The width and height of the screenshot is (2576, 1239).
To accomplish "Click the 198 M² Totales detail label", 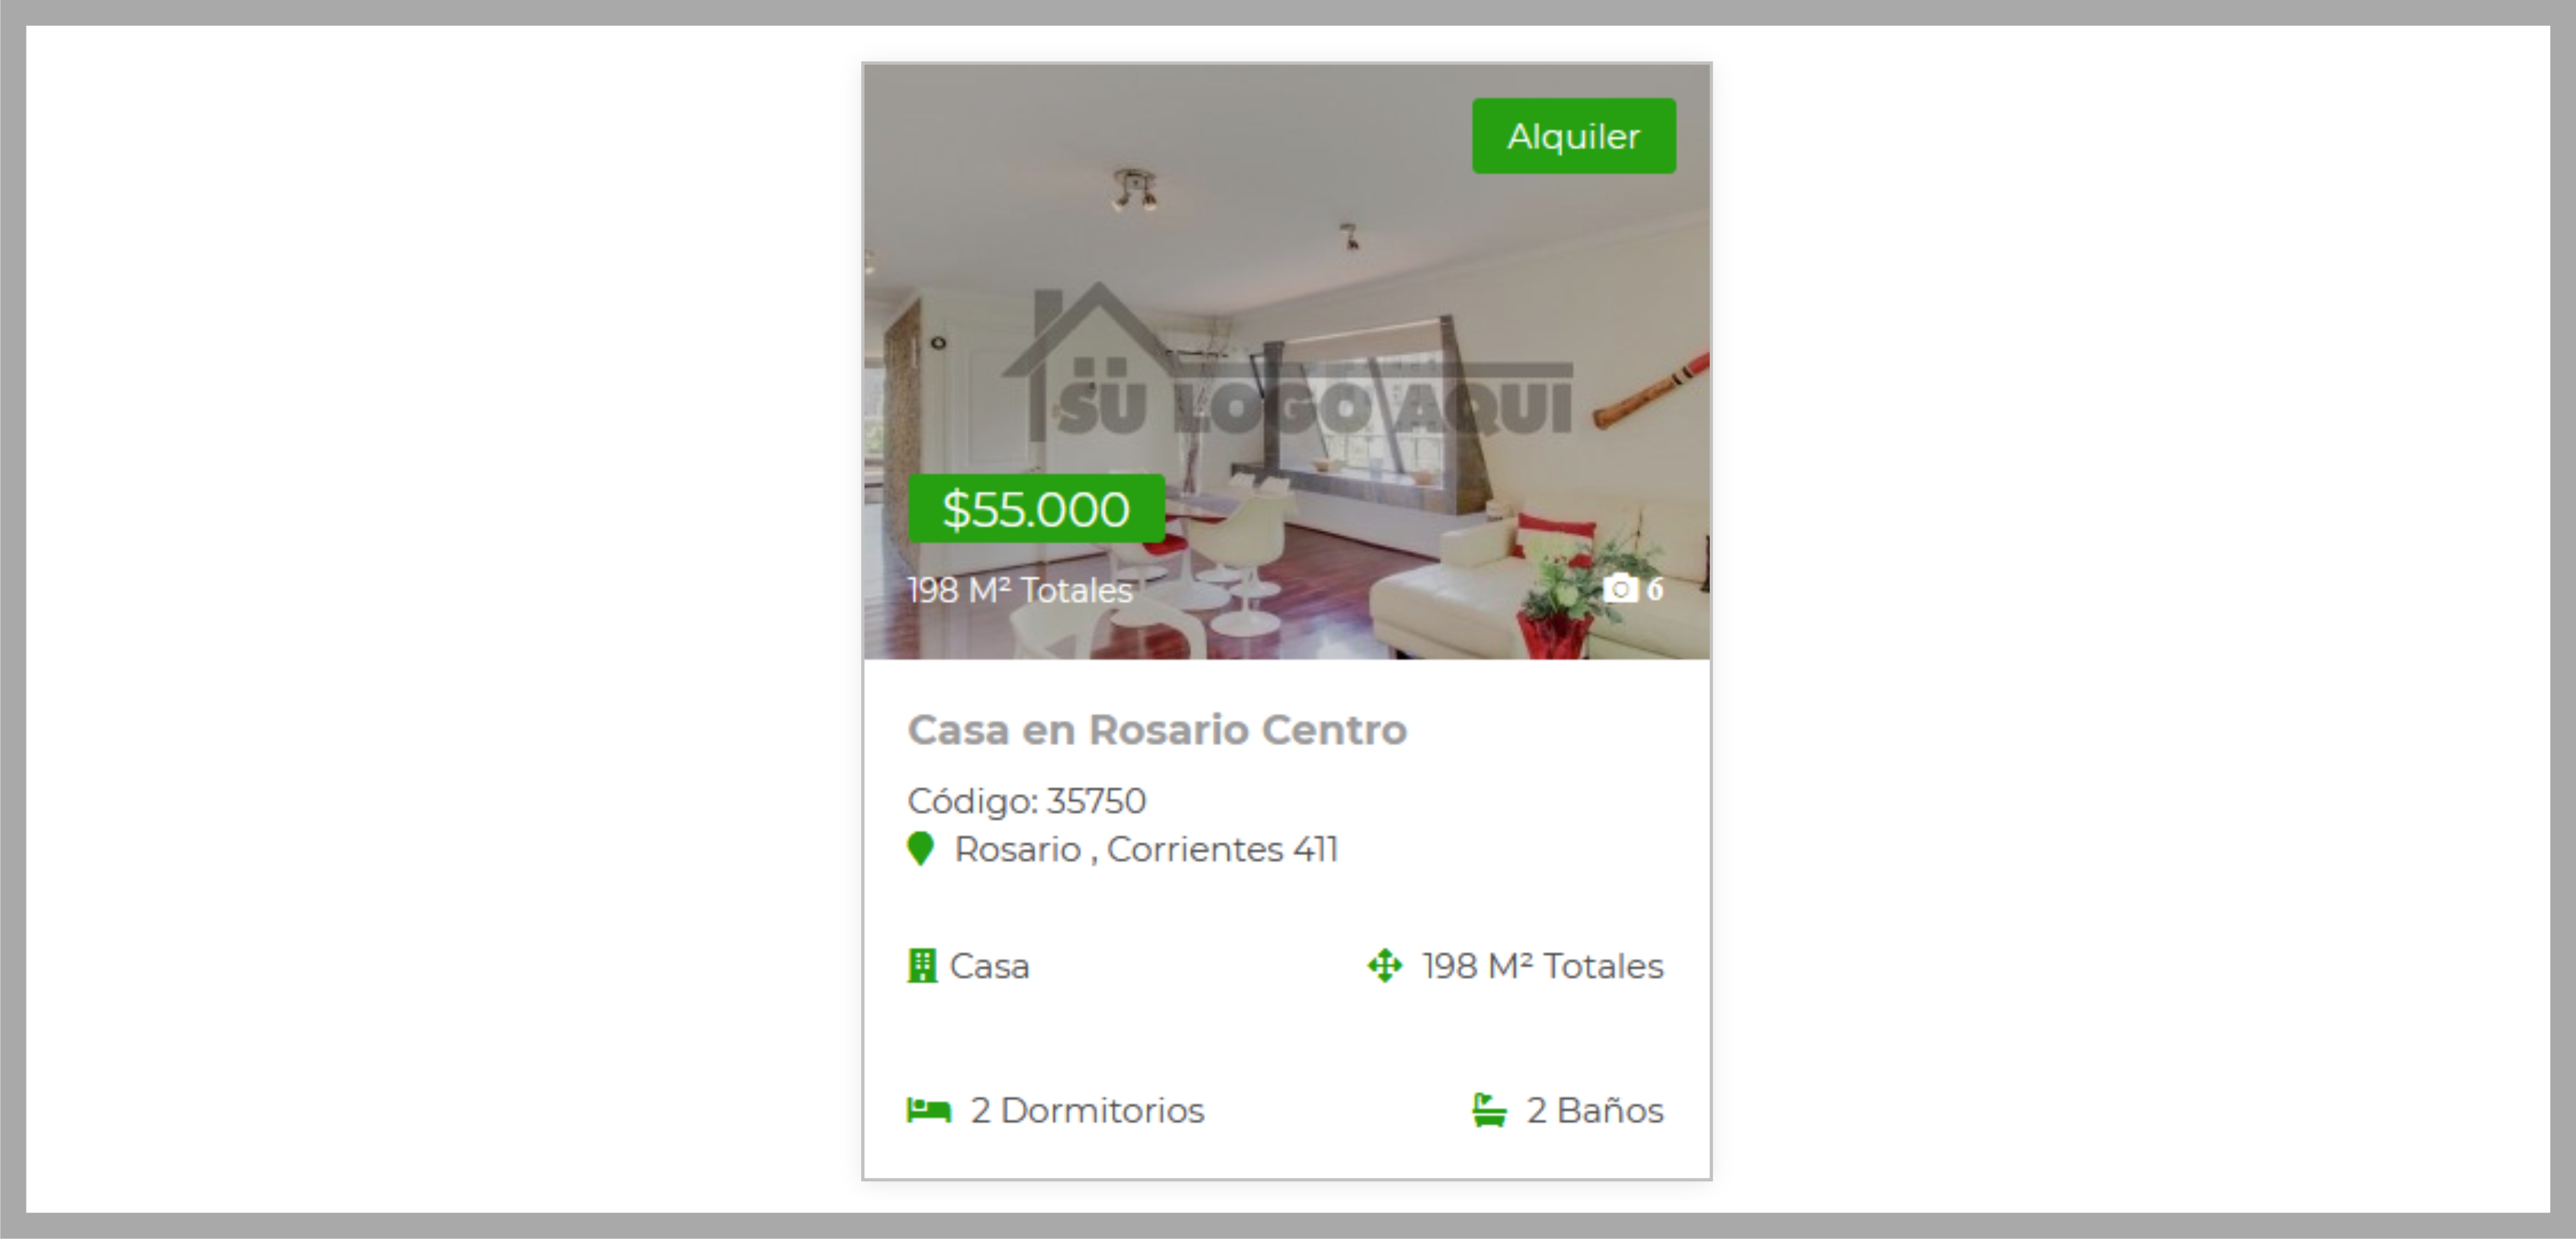I will [x=1543, y=966].
